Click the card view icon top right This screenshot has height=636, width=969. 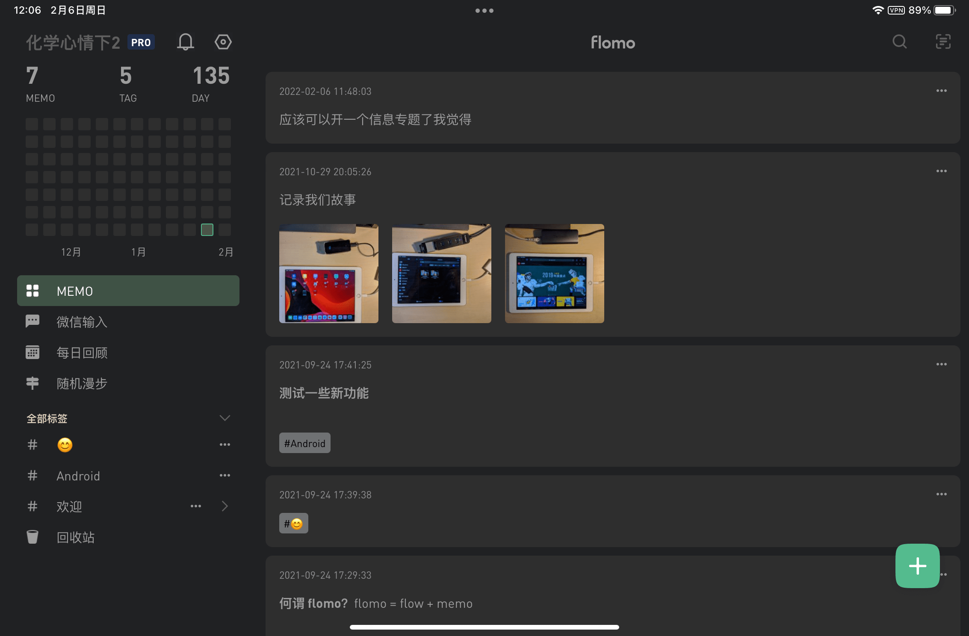942,41
